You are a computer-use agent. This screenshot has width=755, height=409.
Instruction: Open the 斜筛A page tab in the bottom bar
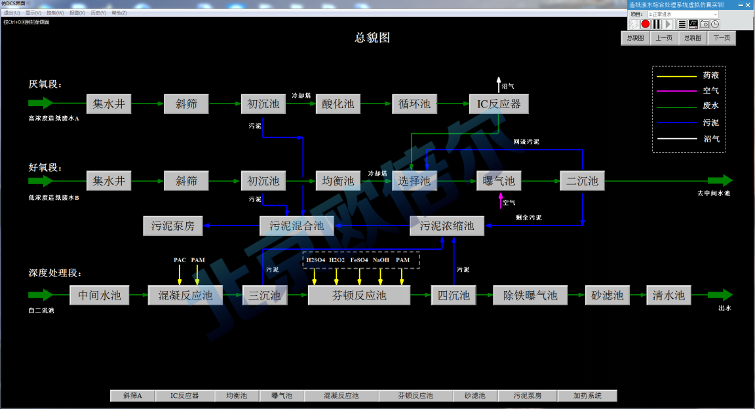coord(132,395)
